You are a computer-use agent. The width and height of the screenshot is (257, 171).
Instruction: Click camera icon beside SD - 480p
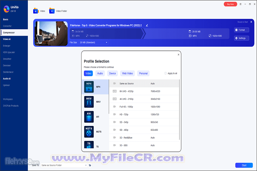[x=115, y=130]
